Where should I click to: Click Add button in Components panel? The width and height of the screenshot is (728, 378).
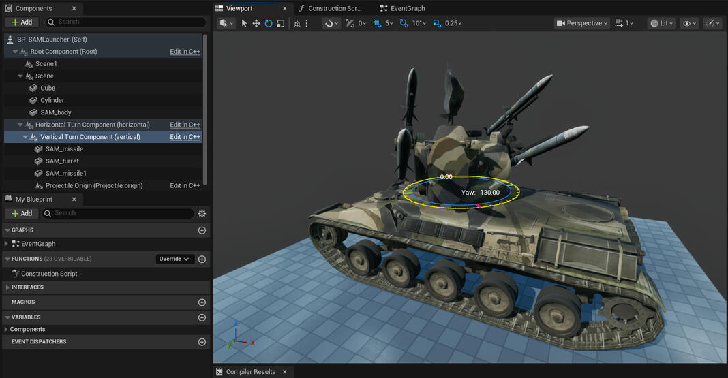[x=21, y=22]
